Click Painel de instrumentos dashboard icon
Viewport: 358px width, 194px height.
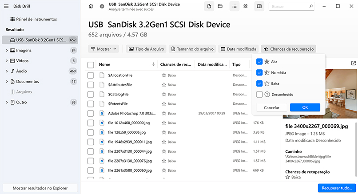tap(12, 20)
